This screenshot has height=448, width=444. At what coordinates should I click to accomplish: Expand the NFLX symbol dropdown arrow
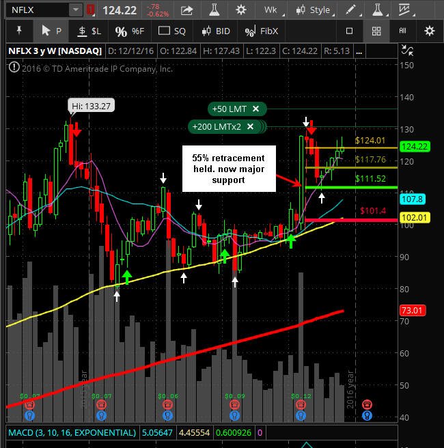(x=76, y=10)
